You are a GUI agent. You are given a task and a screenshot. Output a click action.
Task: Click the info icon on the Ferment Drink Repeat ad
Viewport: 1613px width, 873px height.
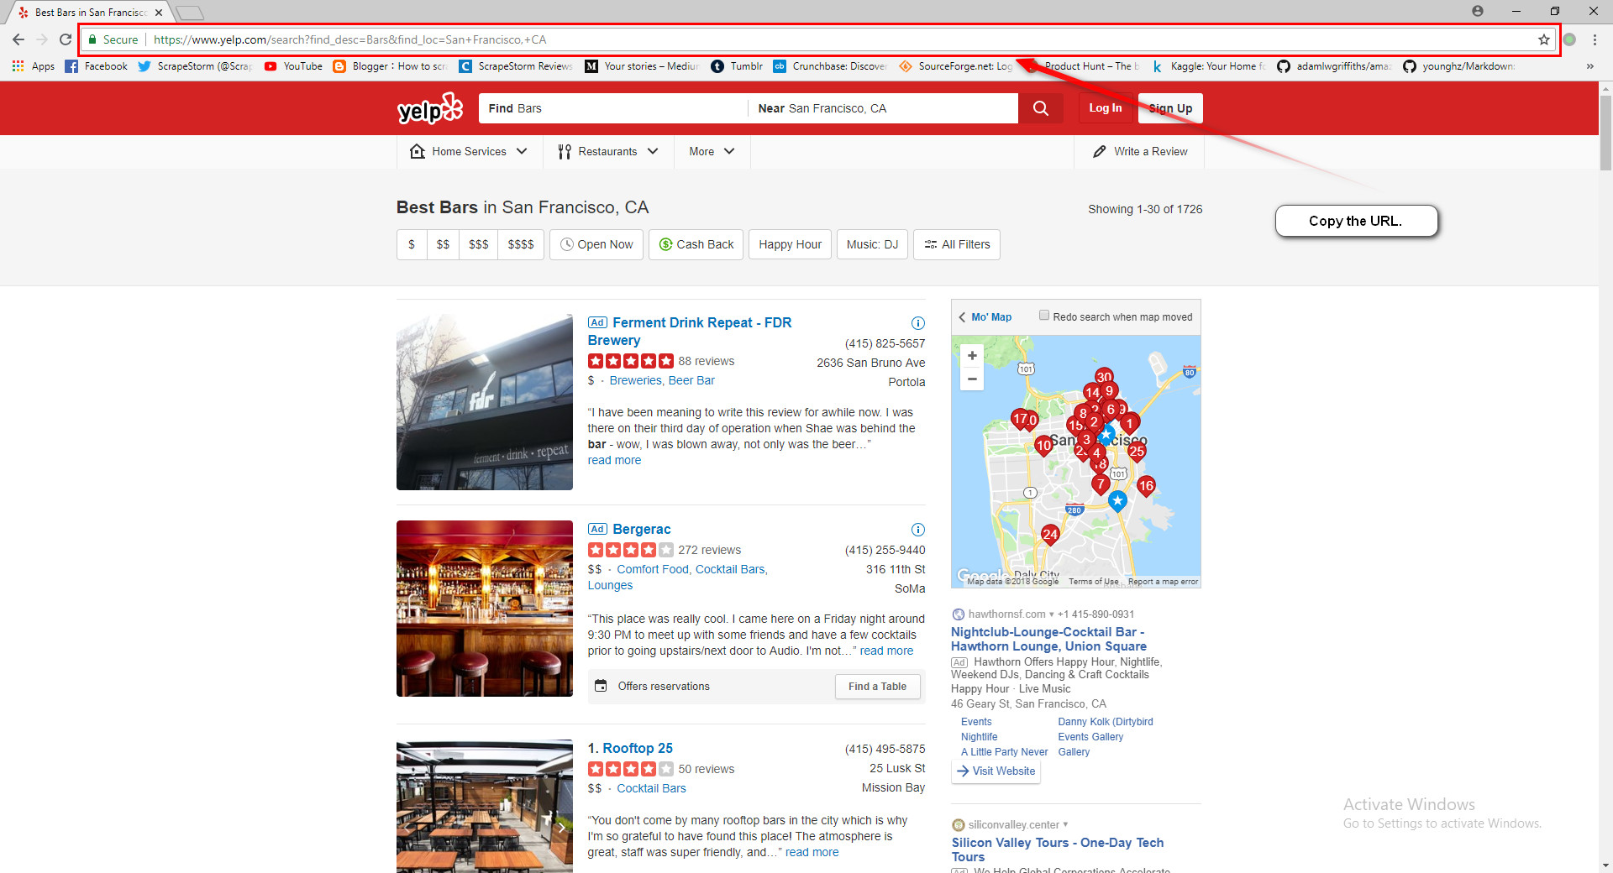coord(918,323)
